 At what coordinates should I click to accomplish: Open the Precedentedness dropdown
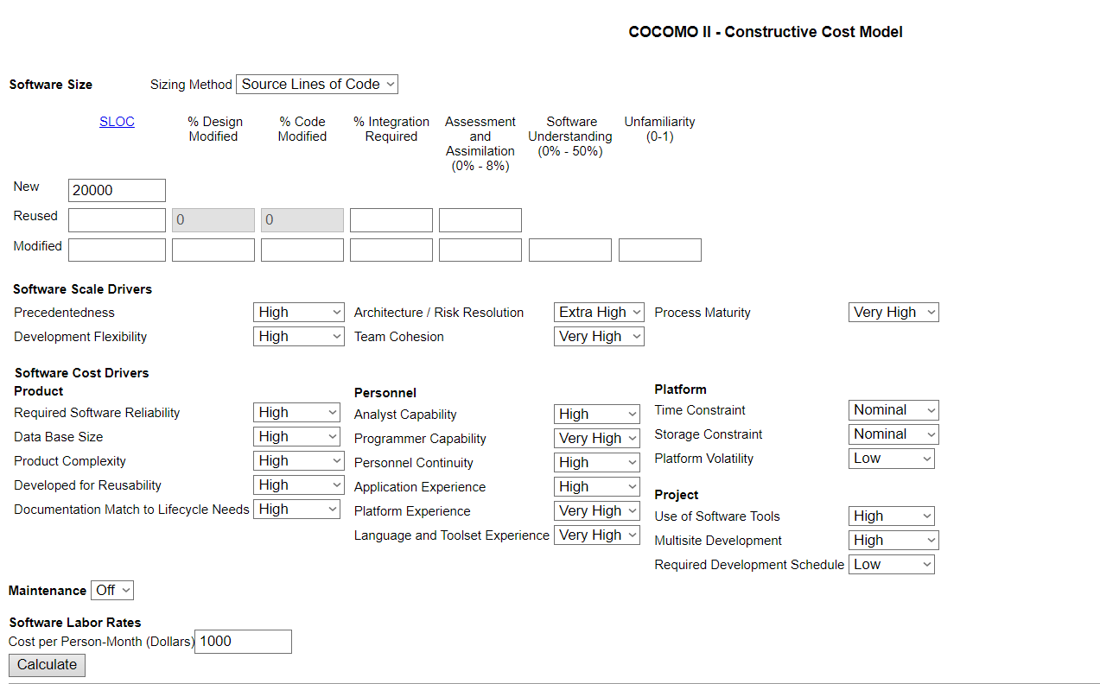click(299, 313)
